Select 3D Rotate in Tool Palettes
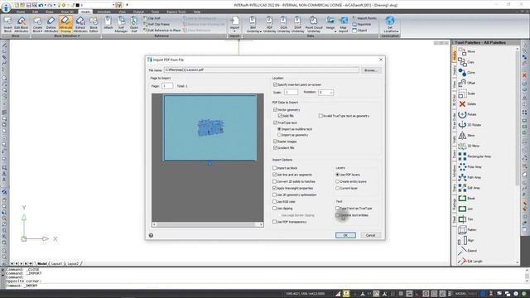 coord(470,125)
